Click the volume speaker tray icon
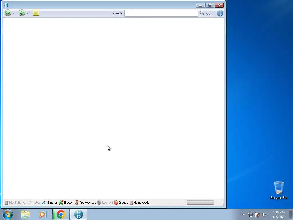Image resolution: width=293 pixels, height=220 pixels. [x=264, y=215]
